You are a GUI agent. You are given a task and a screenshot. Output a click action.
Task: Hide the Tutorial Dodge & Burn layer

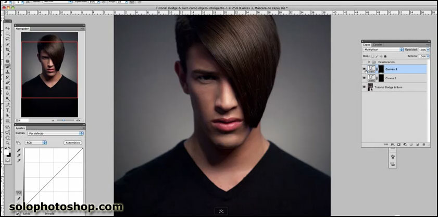click(364, 87)
